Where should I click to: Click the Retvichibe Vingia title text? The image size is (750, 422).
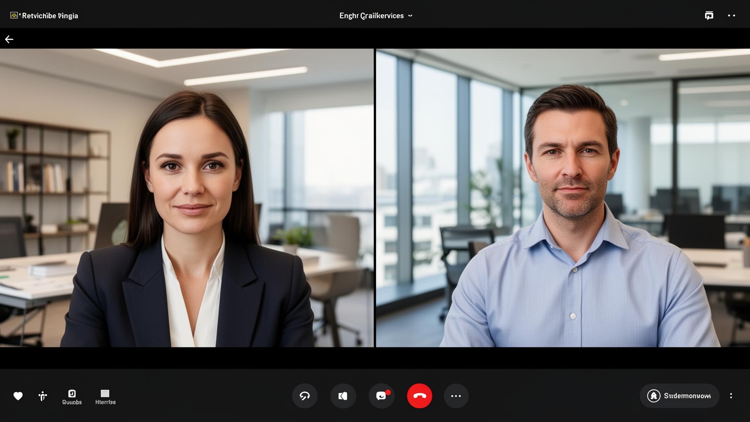pos(50,16)
